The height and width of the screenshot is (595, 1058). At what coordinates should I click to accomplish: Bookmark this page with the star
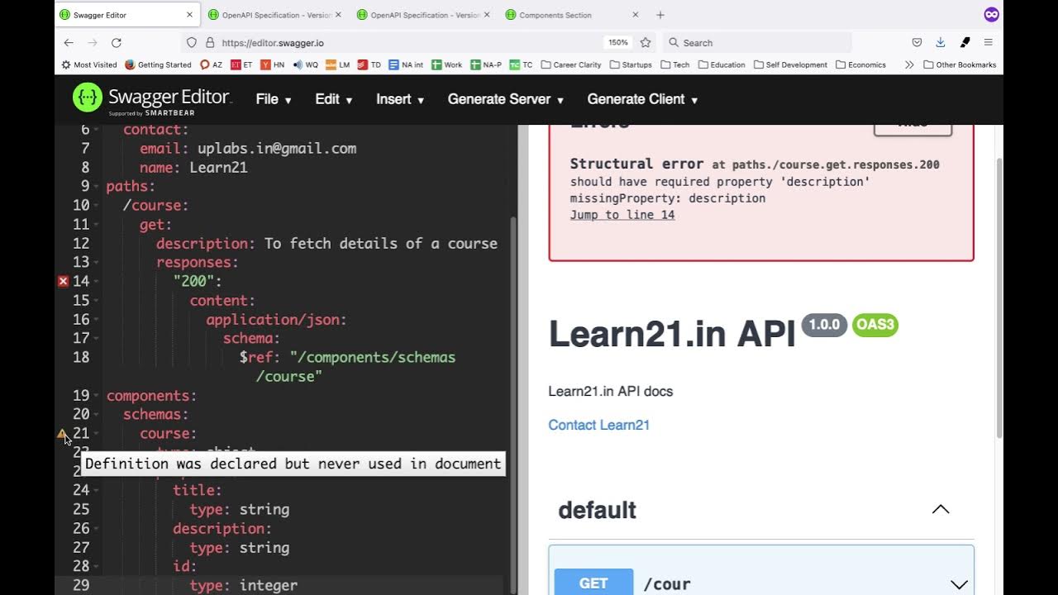click(646, 42)
